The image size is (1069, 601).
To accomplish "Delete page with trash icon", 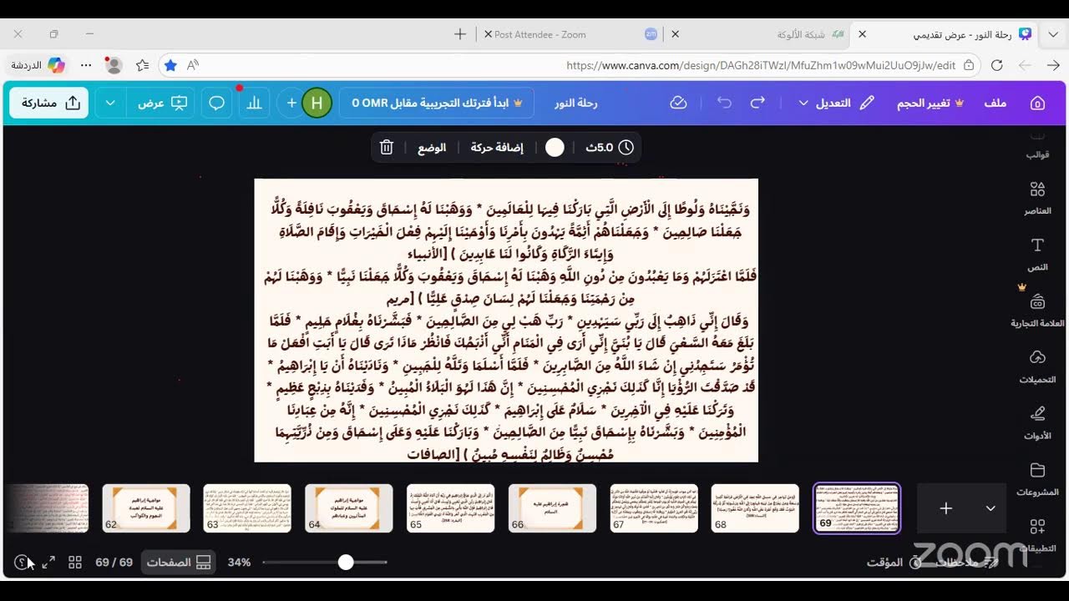I will (x=386, y=147).
